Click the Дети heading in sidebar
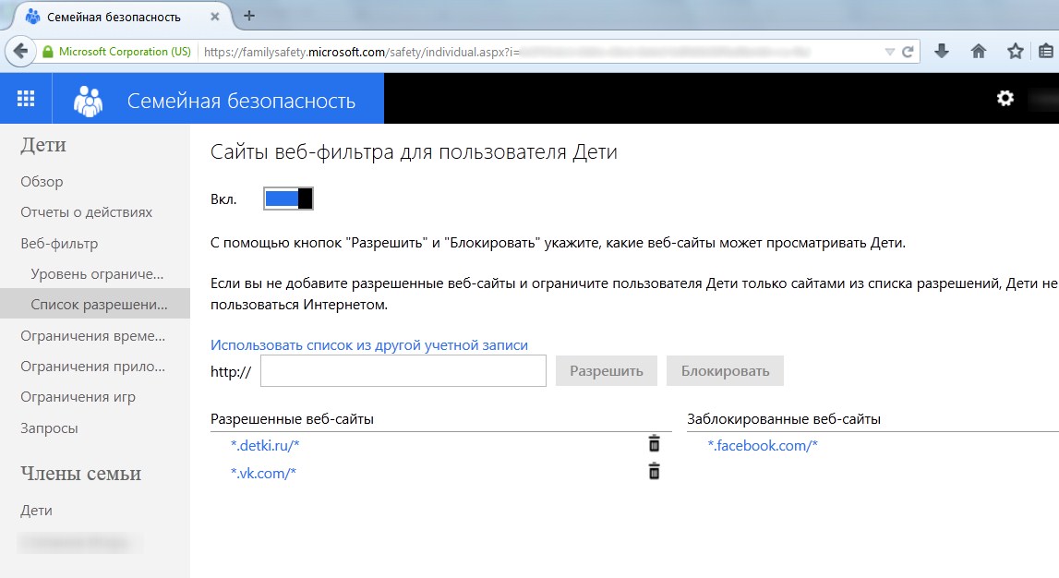Viewport: 1059px width, 578px height. (43, 144)
